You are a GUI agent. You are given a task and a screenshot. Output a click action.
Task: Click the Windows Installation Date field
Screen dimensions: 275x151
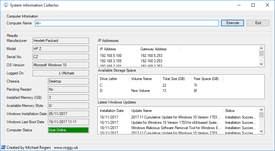click(68, 114)
